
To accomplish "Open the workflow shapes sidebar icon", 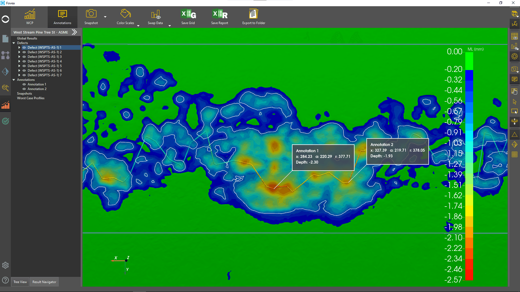I will [5, 55].
